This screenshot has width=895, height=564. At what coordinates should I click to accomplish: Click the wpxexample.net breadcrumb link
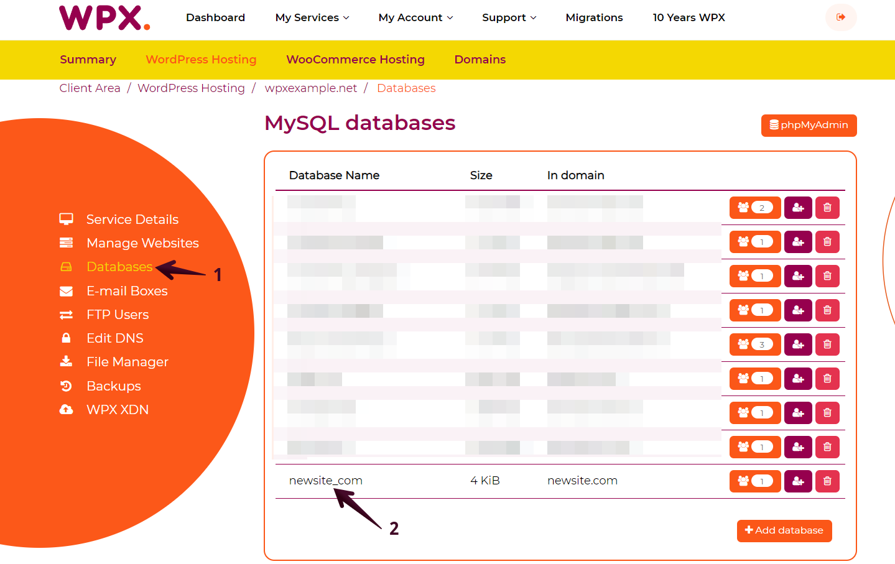click(x=310, y=88)
